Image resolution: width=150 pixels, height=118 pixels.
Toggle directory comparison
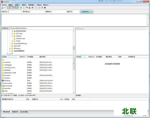point(39,8)
